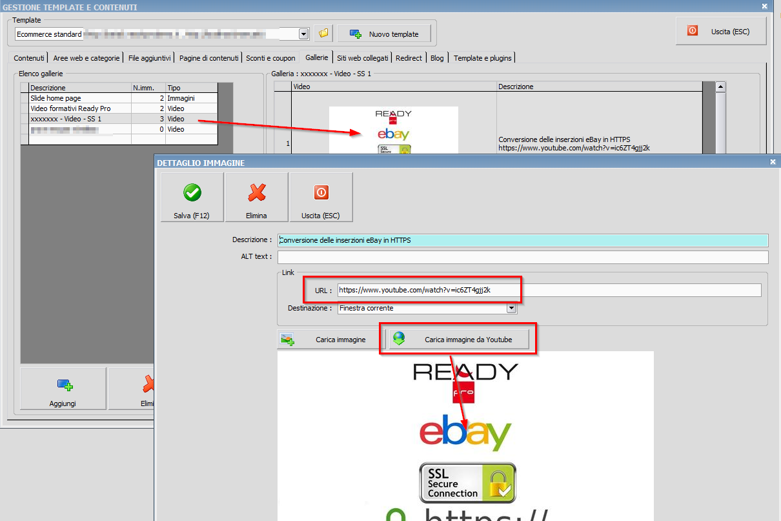Open Siti web collegati tab
The image size is (781, 521).
coord(363,58)
